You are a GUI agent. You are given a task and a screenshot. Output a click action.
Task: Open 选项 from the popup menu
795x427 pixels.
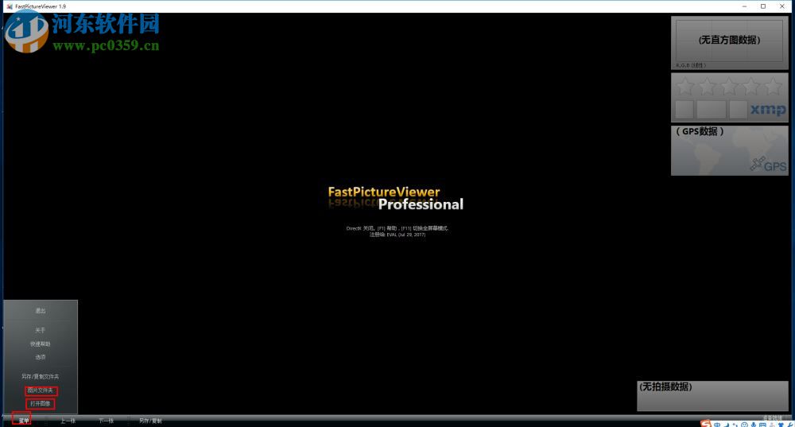[x=41, y=357]
